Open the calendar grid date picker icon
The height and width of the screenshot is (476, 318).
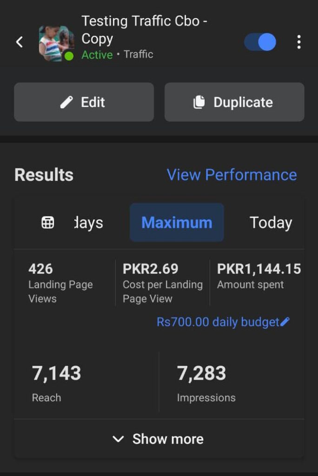48,223
